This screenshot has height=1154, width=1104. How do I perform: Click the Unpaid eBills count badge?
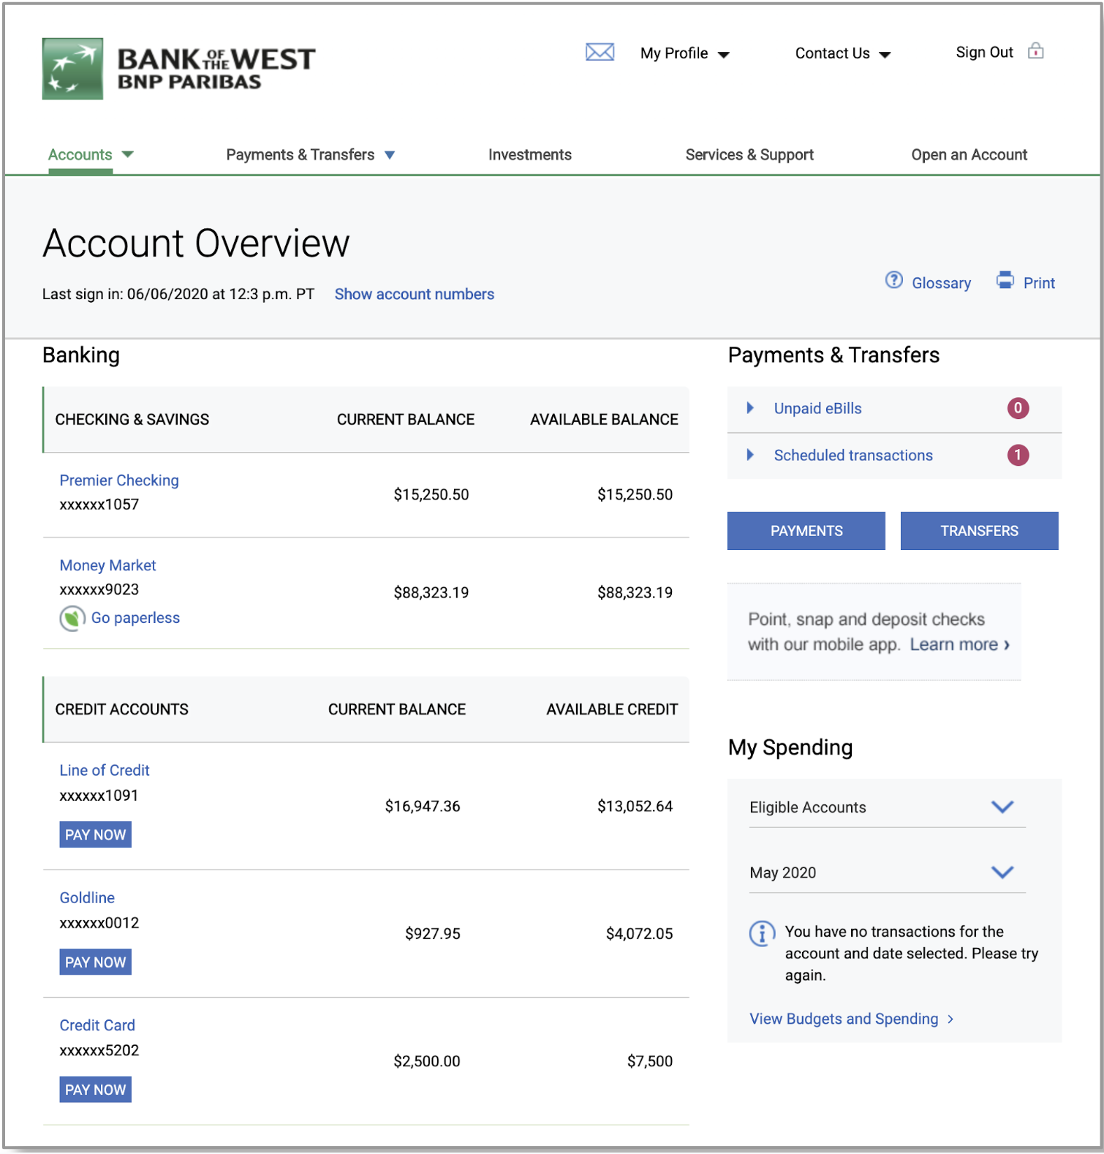click(1018, 408)
